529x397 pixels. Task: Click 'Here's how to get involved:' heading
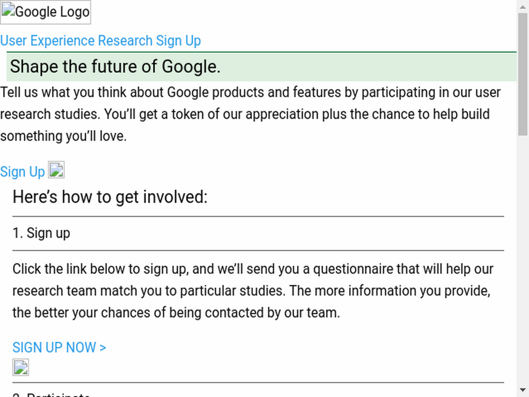pos(110,197)
